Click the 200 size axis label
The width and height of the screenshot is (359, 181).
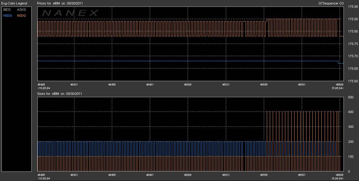click(351, 142)
